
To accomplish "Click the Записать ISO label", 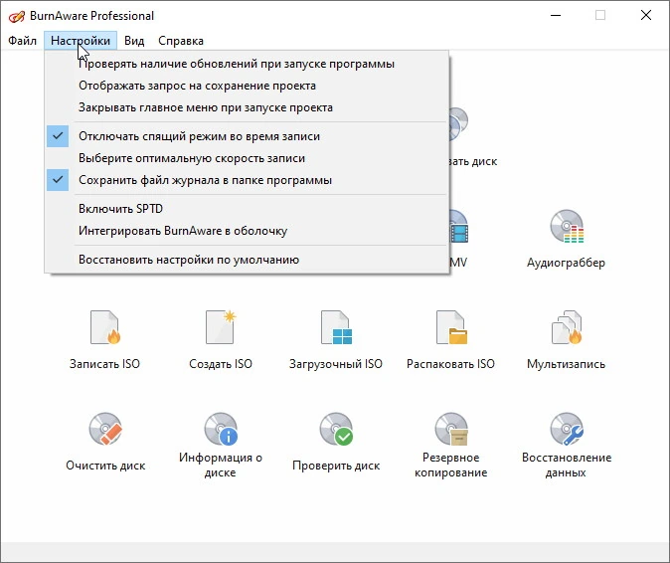I will (104, 364).
